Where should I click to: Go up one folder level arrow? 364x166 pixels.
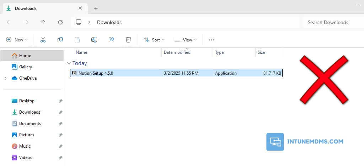point(43,22)
